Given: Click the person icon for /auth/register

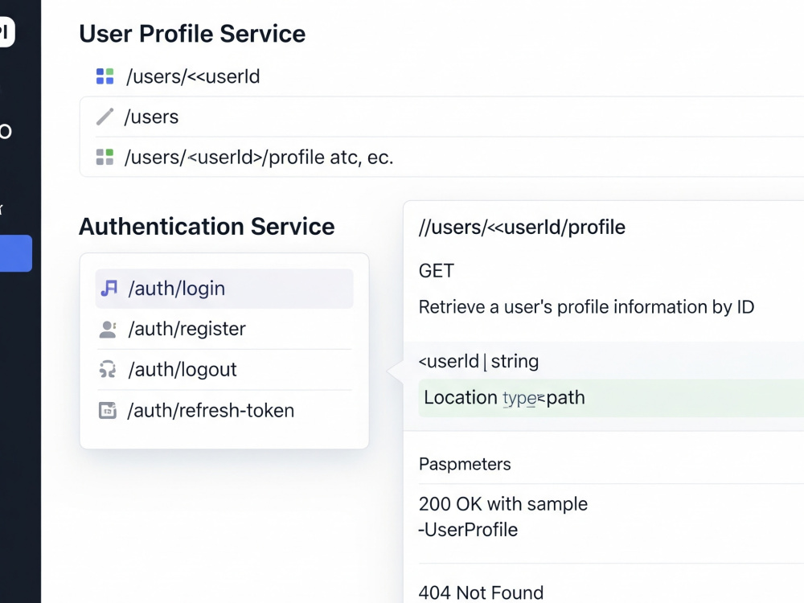Looking at the screenshot, I should point(108,329).
